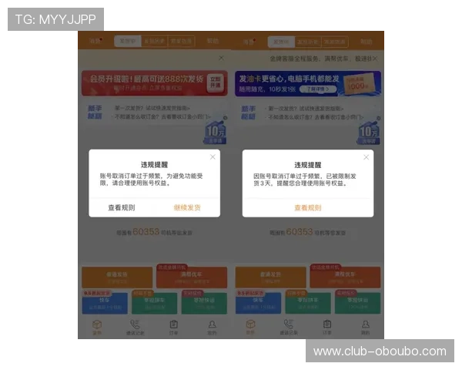Tap 订单 clipboard icon on 会员升级 screen

coord(173,325)
